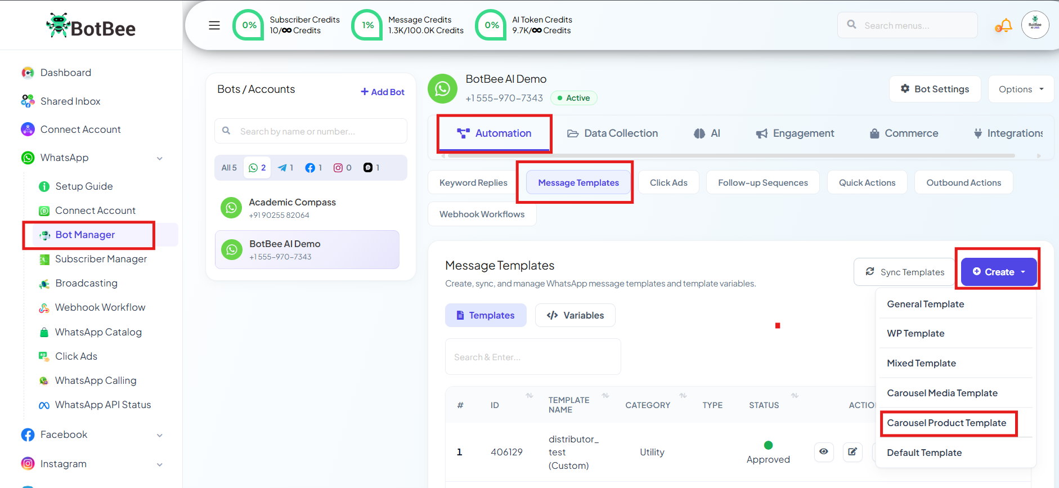Open WhatsApp Calling
The image size is (1059, 488).
click(96, 380)
